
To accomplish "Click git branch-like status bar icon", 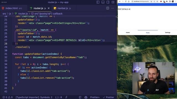I will (66, 97).
